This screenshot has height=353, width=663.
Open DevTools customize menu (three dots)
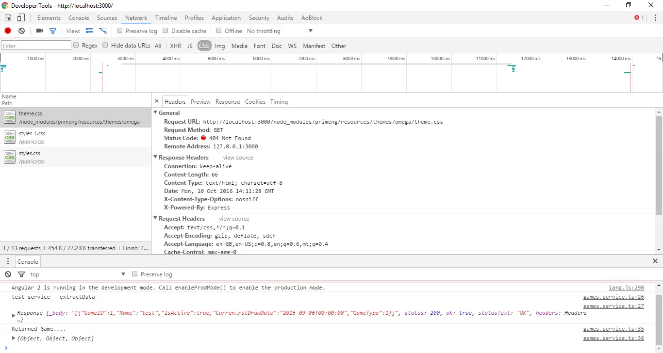[x=655, y=18]
